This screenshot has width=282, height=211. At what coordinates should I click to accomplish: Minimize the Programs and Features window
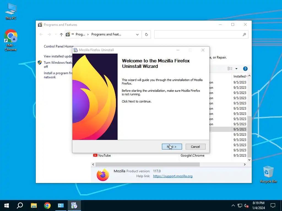[x=220, y=24]
